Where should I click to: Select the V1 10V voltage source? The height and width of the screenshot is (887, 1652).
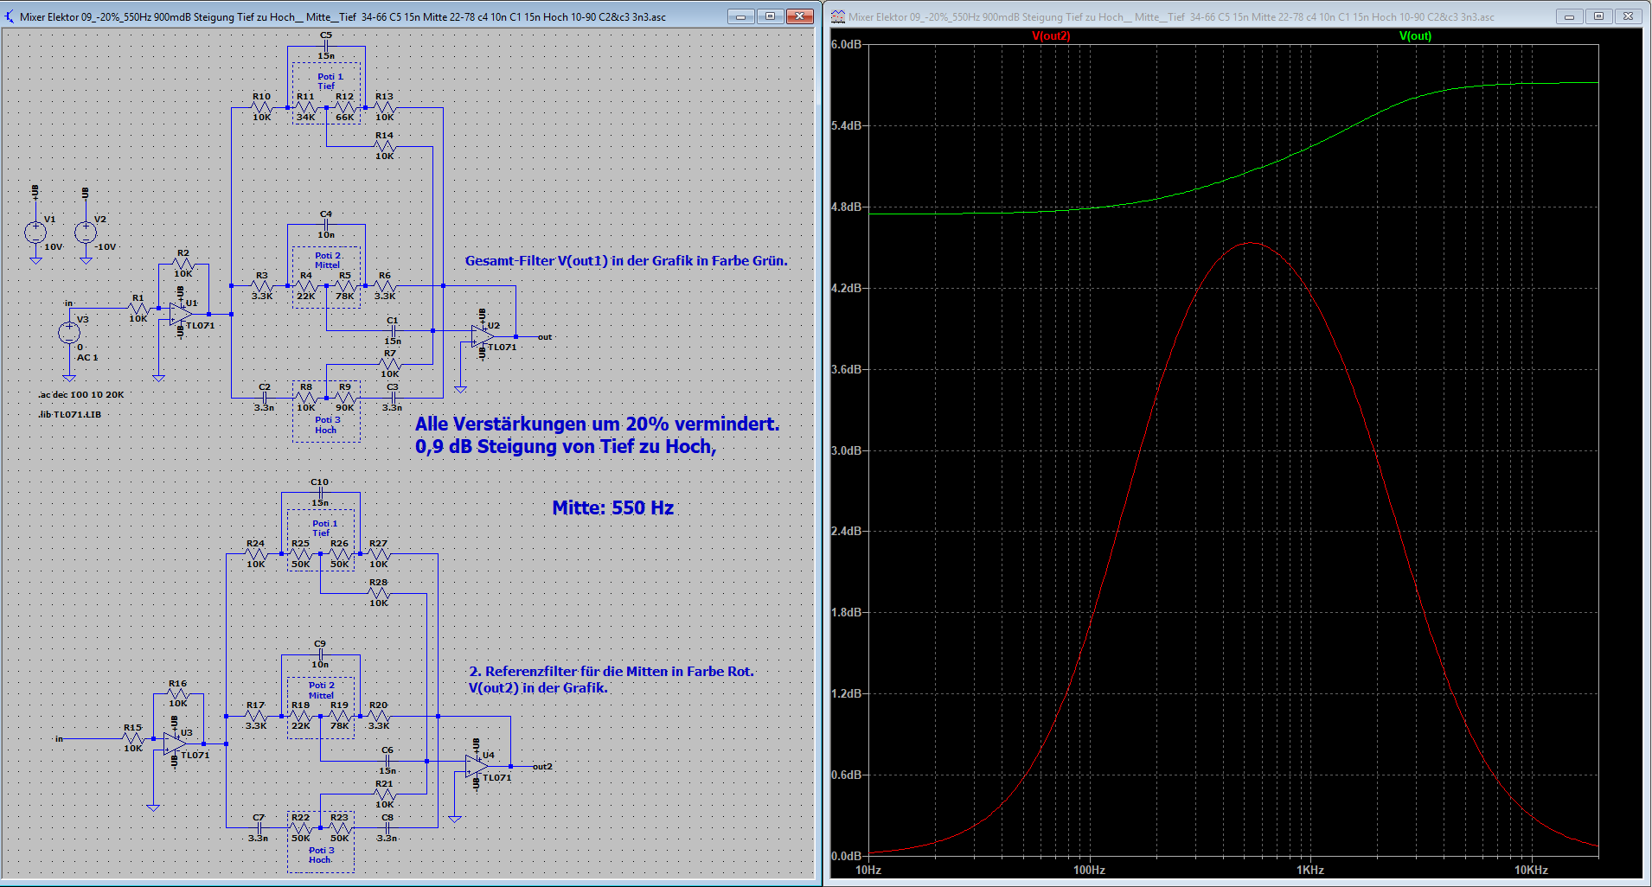coord(35,232)
